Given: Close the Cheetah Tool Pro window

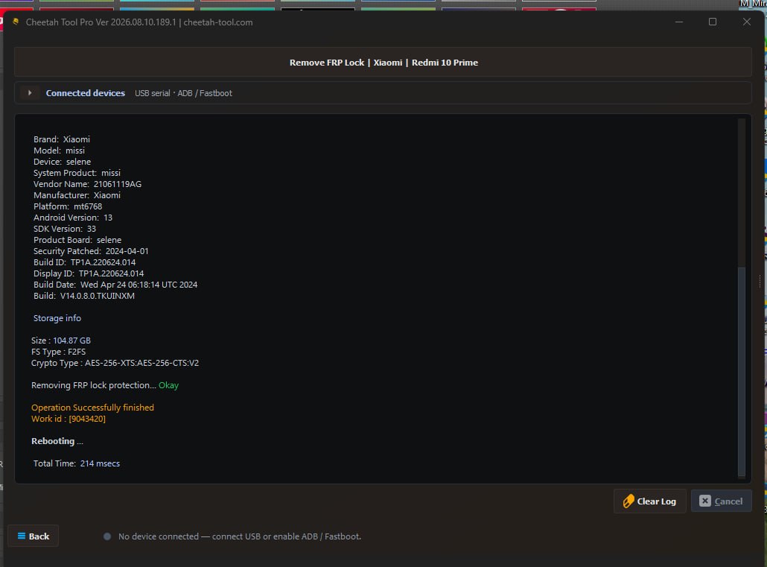Looking at the screenshot, I should (x=746, y=22).
